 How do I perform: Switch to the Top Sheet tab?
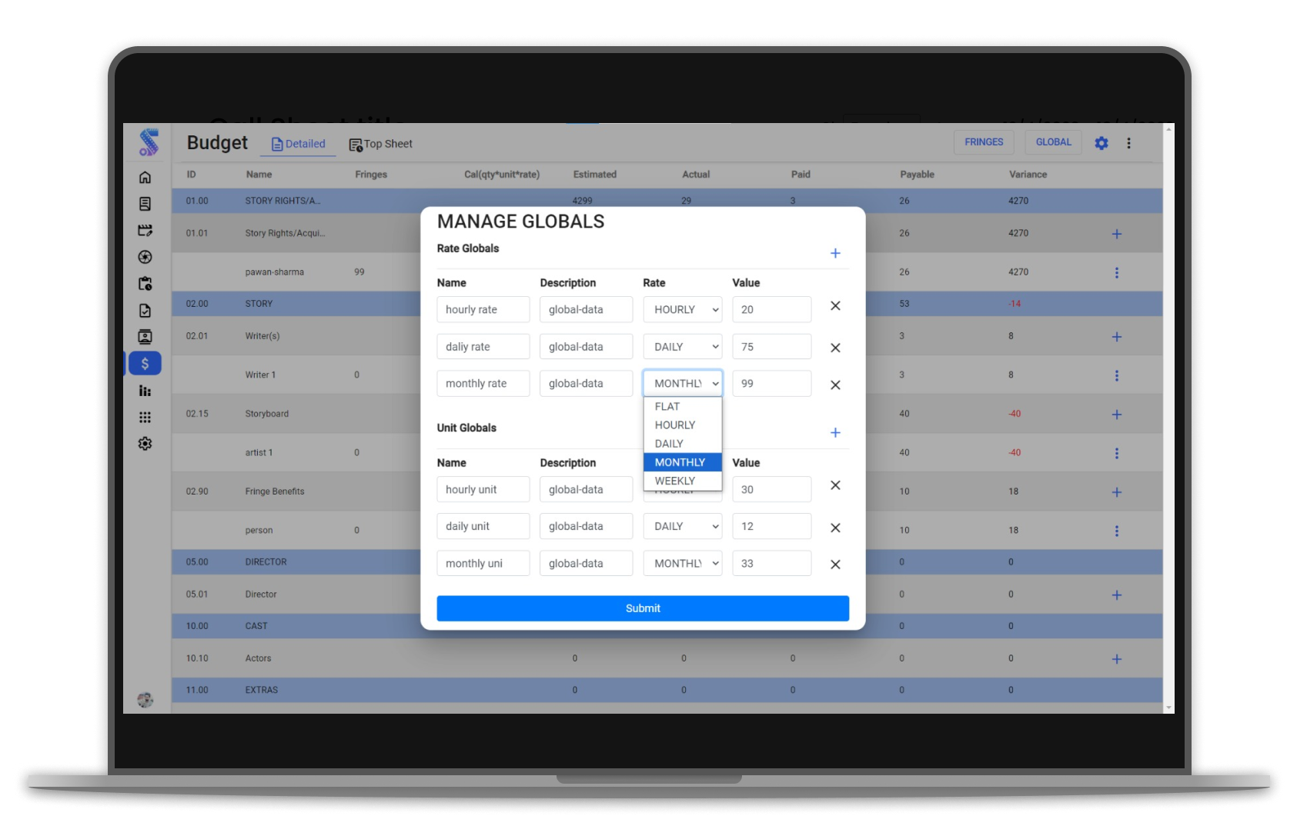tap(380, 144)
